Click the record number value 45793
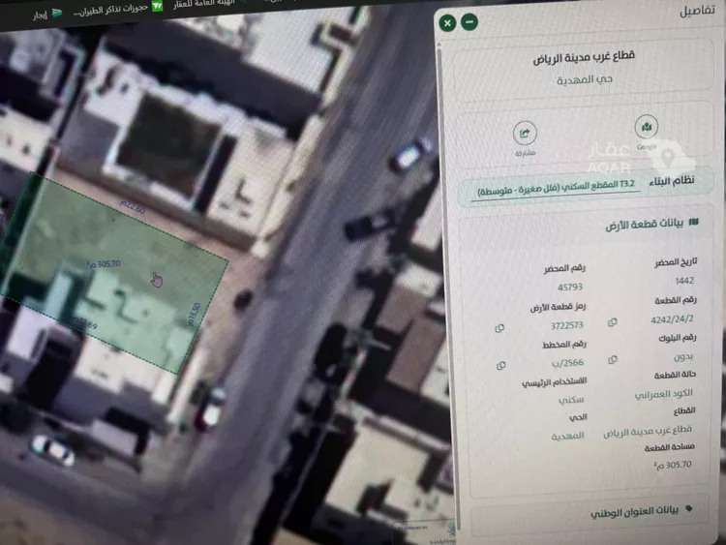The image size is (726, 545). click(569, 288)
